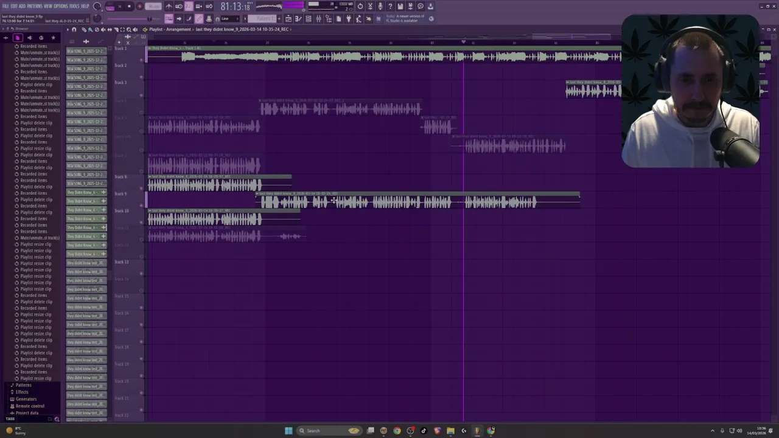779x438 pixels.
Task: Click the add pattern plus button
Action: tap(279, 19)
